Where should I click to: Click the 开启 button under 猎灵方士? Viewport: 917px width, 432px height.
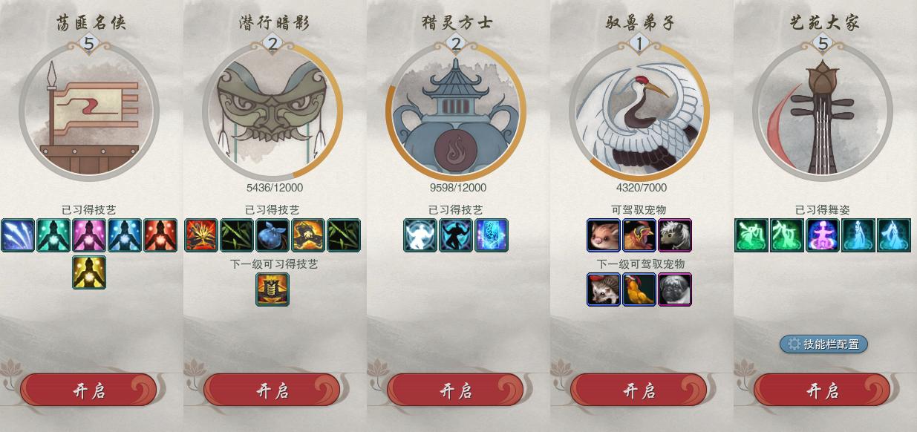pos(455,390)
